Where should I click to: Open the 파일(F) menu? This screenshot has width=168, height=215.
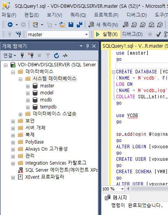[9, 15]
